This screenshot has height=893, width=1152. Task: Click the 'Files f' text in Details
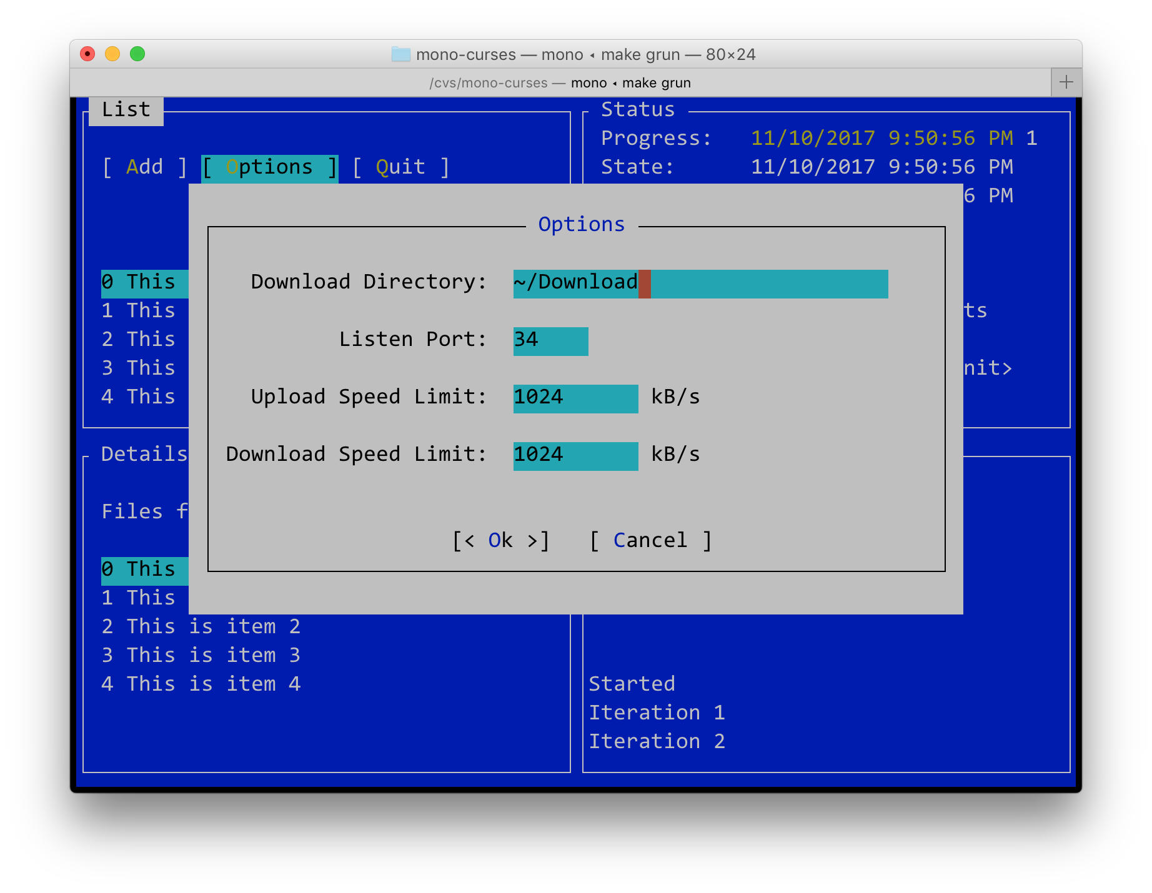pos(144,511)
